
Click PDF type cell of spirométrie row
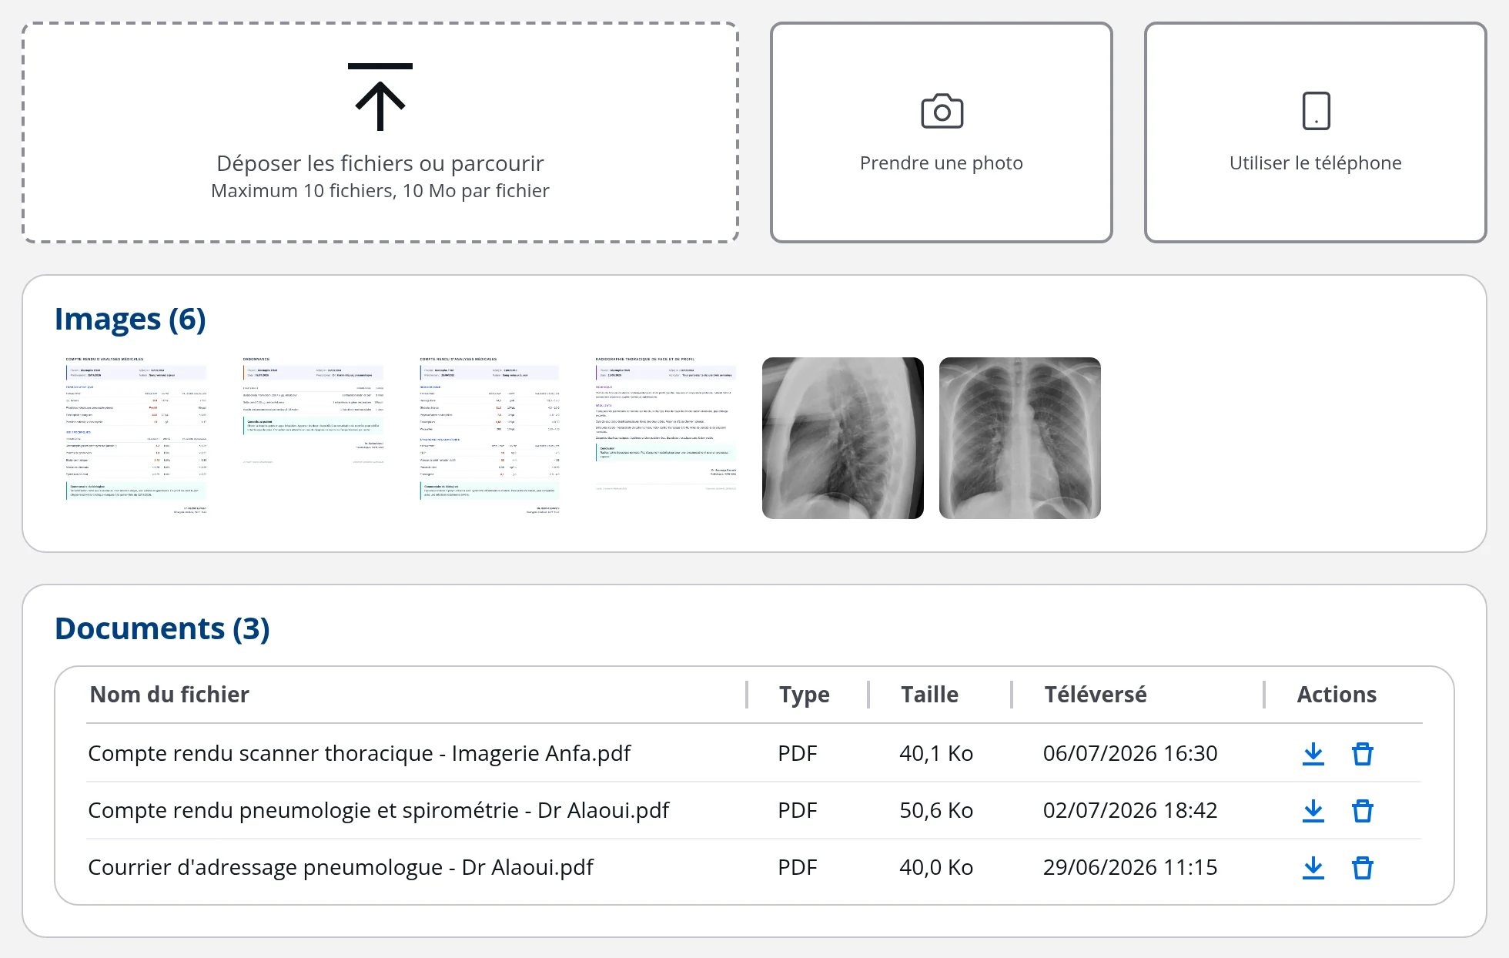798,810
